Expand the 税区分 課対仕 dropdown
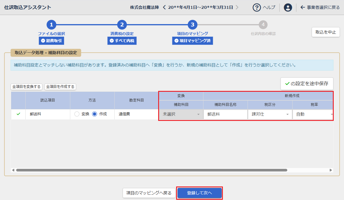This screenshot has width=344, height=200. click(x=270, y=114)
